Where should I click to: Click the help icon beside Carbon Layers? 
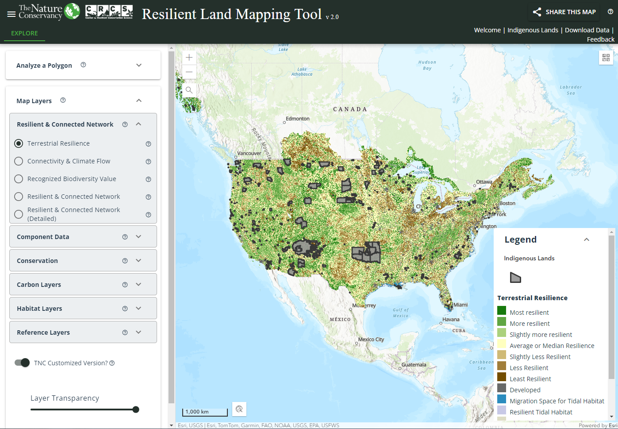click(125, 285)
